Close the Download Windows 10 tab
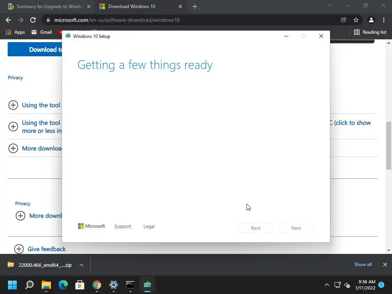The width and height of the screenshot is (392, 294). click(180, 7)
